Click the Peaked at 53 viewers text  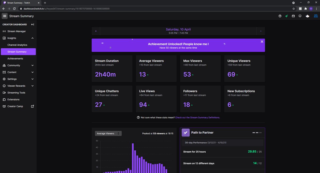(158, 133)
